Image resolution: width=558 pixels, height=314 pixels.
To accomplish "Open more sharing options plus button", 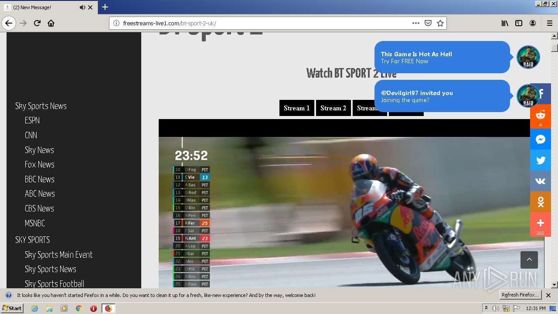I will click(x=541, y=225).
